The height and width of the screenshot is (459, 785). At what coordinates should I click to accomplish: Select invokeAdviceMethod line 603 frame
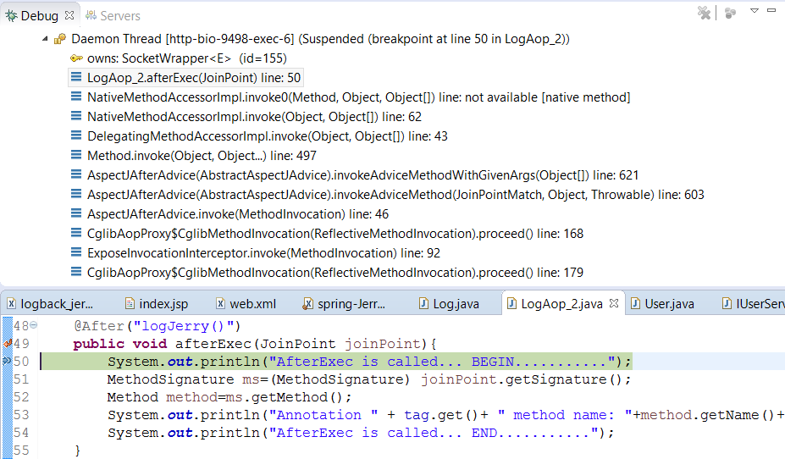[395, 195]
